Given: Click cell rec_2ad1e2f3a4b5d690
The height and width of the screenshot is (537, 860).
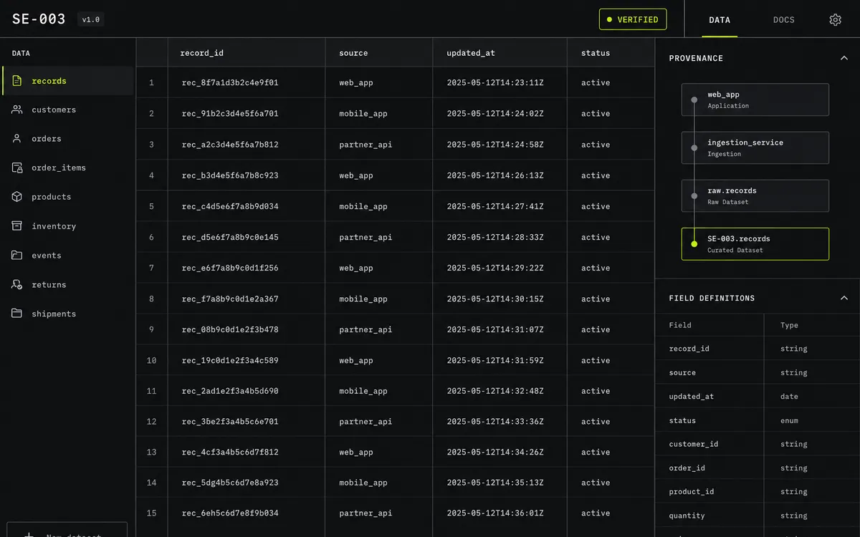Looking at the screenshot, I should 230,391.
